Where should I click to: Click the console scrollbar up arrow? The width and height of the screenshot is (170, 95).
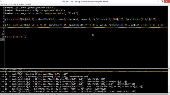coord(169,70)
